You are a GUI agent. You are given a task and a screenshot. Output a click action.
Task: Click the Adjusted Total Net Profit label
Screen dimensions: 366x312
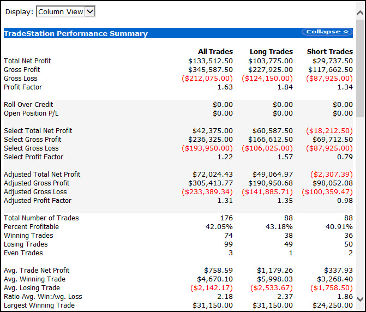click(42, 175)
